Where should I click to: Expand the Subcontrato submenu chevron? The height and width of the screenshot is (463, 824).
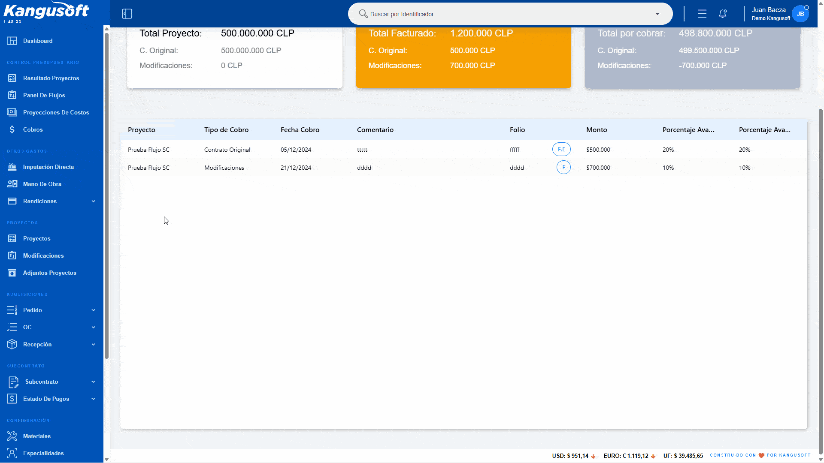tap(93, 382)
